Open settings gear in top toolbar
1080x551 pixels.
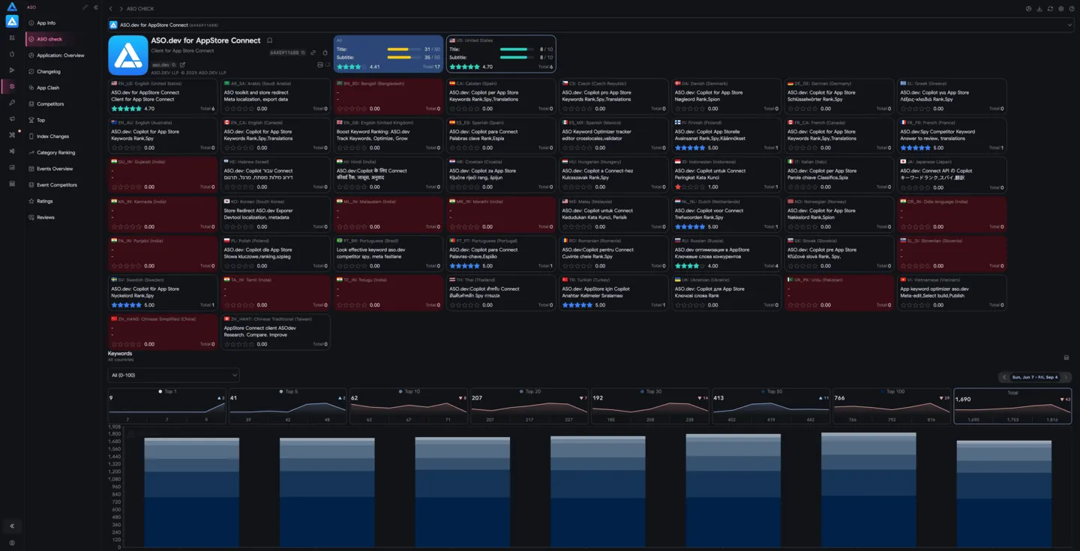point(1061,9)
